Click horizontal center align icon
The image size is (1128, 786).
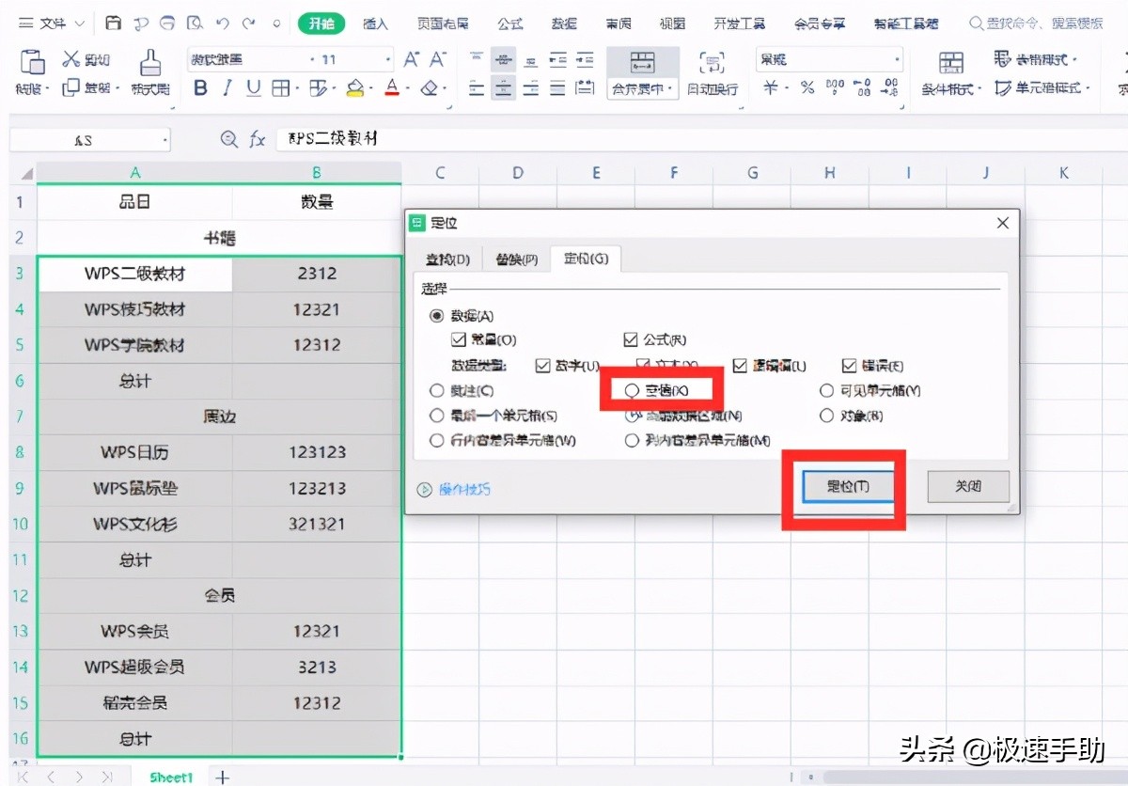tap(504, 88)
